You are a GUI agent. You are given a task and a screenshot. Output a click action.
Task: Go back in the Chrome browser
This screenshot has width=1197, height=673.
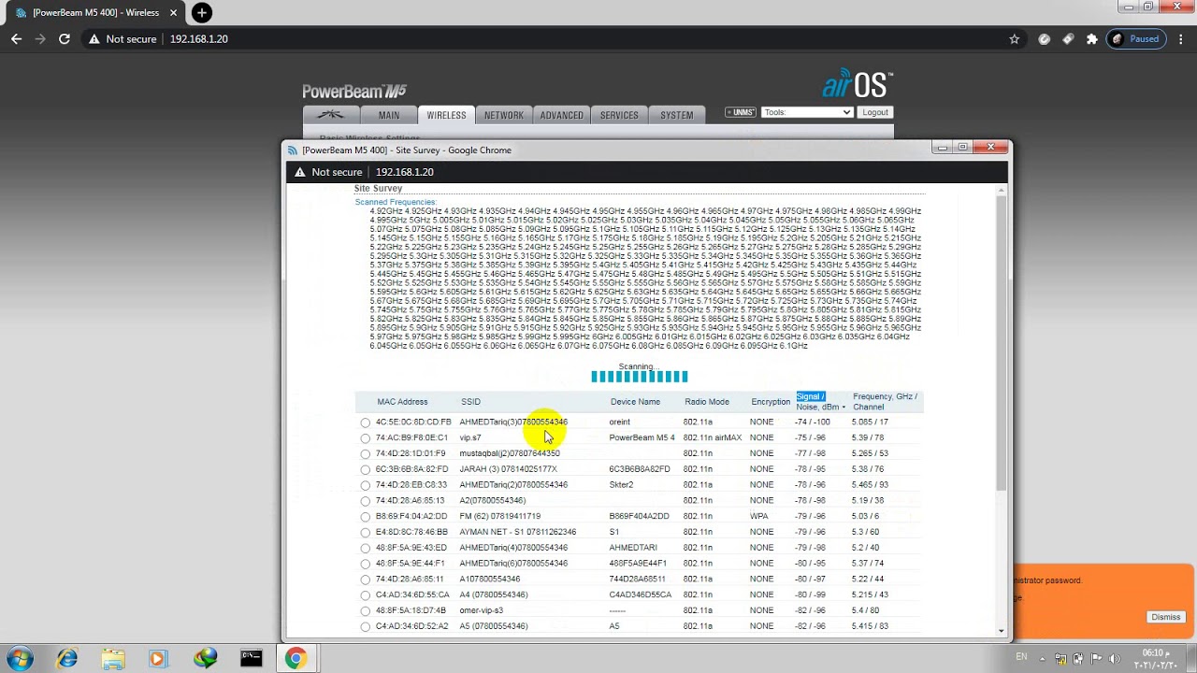tap(16, 39)
